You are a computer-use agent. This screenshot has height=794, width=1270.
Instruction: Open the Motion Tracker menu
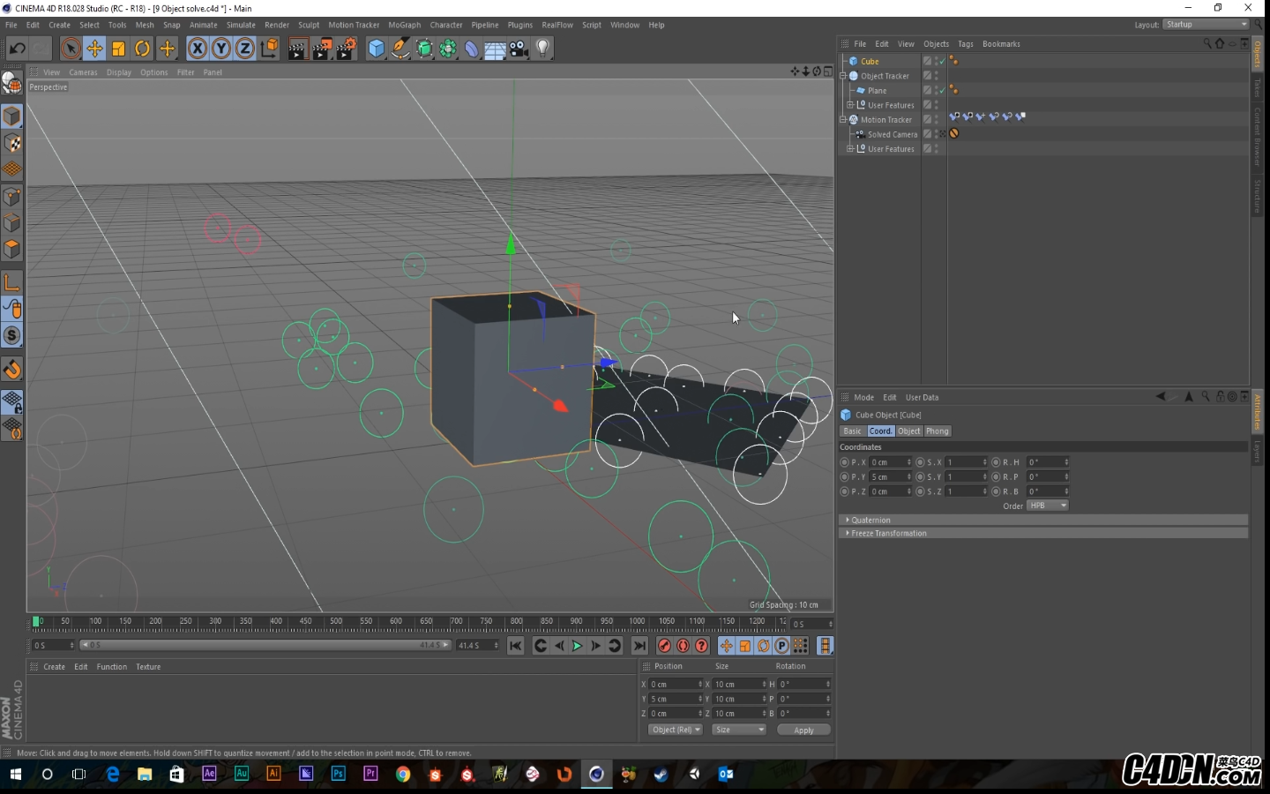(354, 25)
